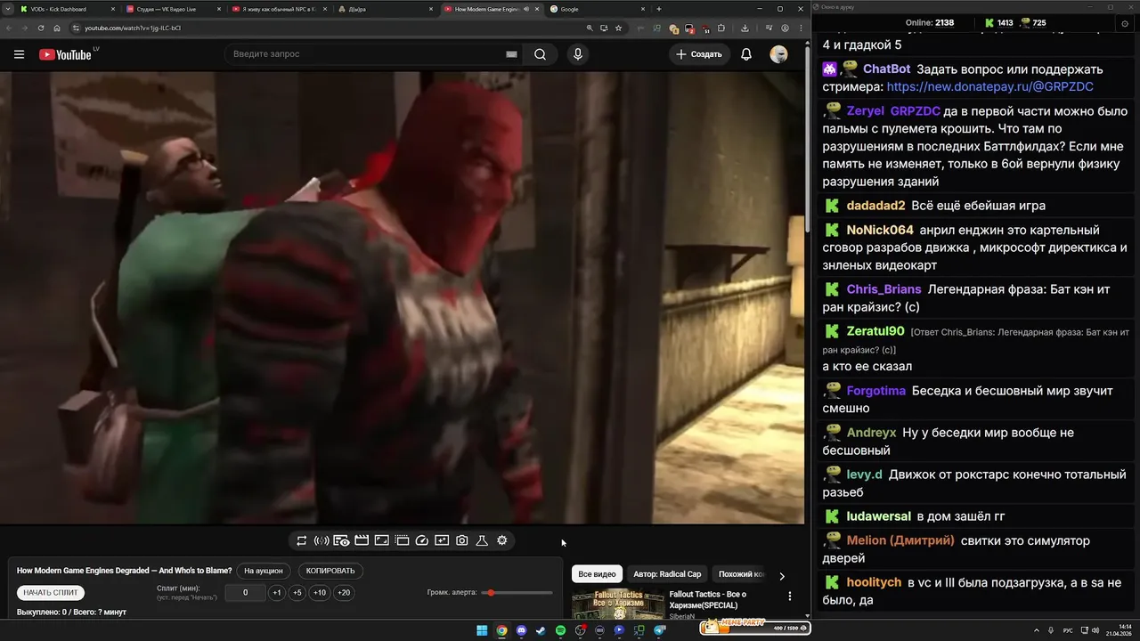1140x641 pixels.
Task: Add +1 minute to split
Action: 277,593
